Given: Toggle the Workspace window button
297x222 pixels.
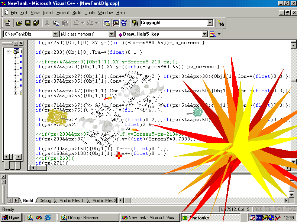Looking at the screenshot, I should coord(107,23).
